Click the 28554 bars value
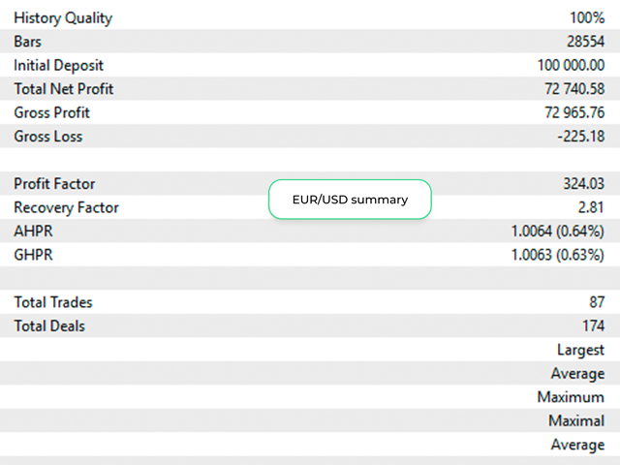 [585, 42]
